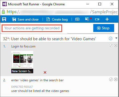Mark step 2 search bar as failed
This screenshot has height=97, width=119.
pyautogui.click(x=116, y=79)
